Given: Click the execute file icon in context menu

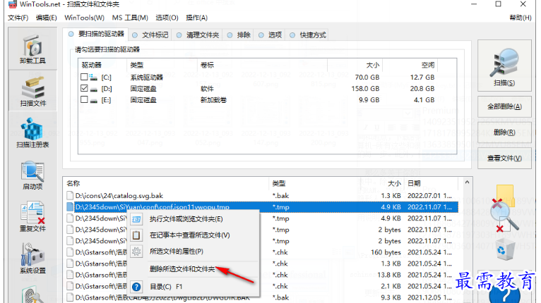Looking at the screenshot, I should (x=136, y=219).
